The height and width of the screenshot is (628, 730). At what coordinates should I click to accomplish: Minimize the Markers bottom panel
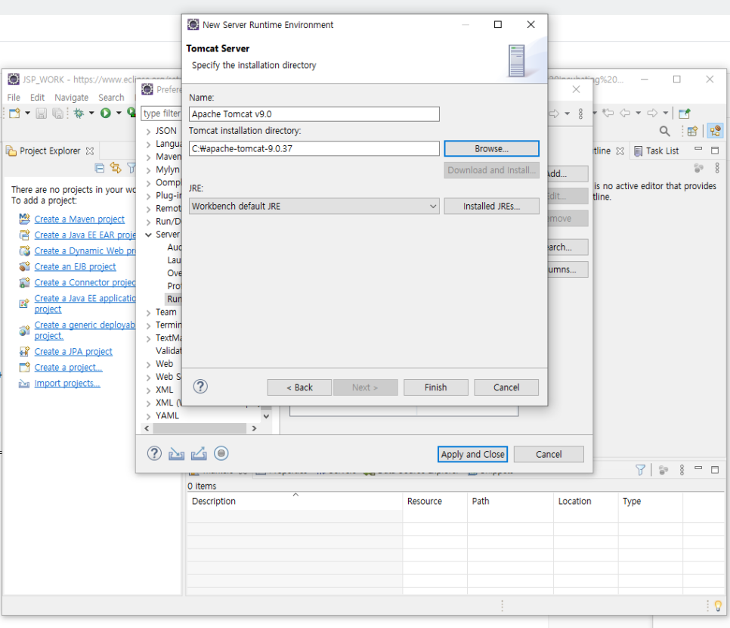coord(698,468)
